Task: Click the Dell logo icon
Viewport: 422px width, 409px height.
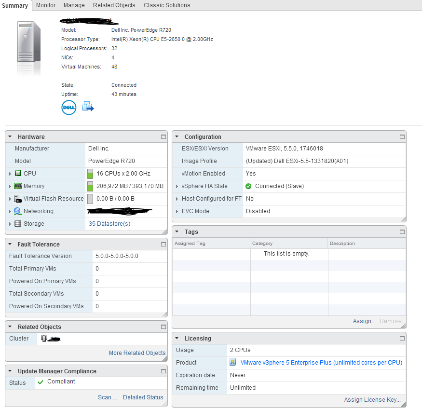Action: click(69, 108)
